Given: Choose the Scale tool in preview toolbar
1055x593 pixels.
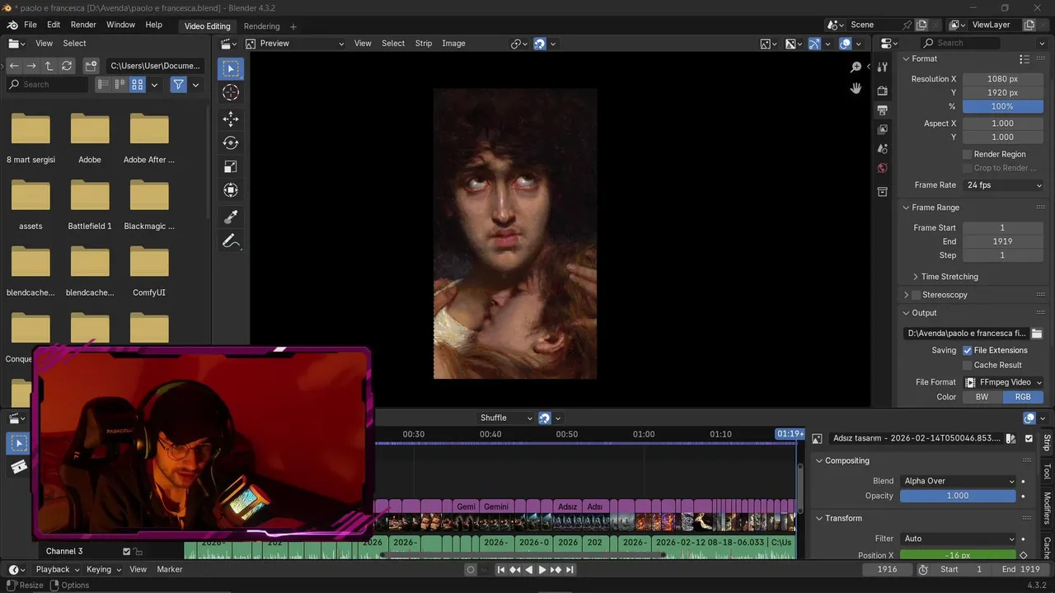Looking at the screenshot, I should click(x=231, y=167).
